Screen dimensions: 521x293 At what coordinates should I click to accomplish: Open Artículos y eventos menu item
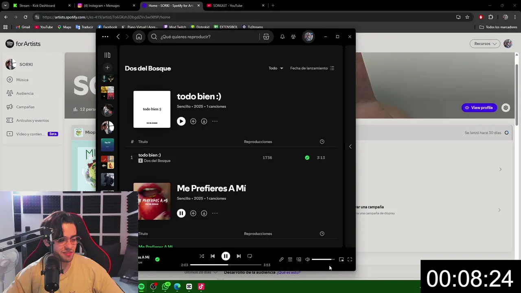33,120
